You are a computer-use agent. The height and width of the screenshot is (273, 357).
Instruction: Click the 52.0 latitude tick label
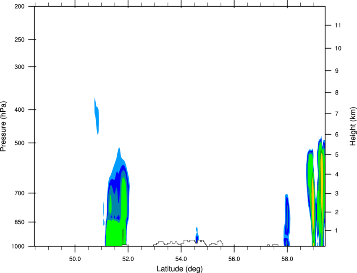coord(128,259)
